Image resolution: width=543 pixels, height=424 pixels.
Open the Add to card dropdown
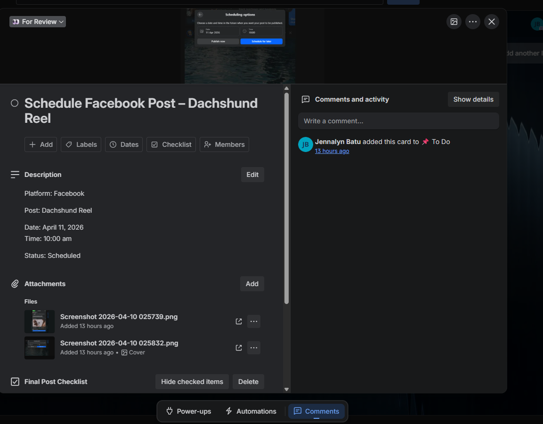(41, 144)
